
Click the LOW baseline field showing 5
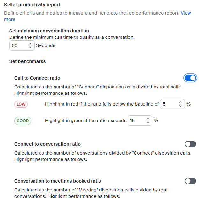click(x=168, y=104)
